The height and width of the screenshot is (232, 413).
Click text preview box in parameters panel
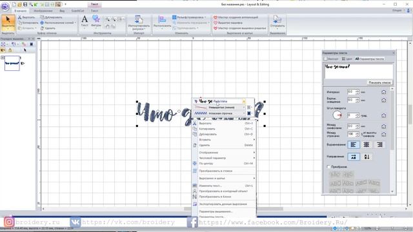[359, 71]
